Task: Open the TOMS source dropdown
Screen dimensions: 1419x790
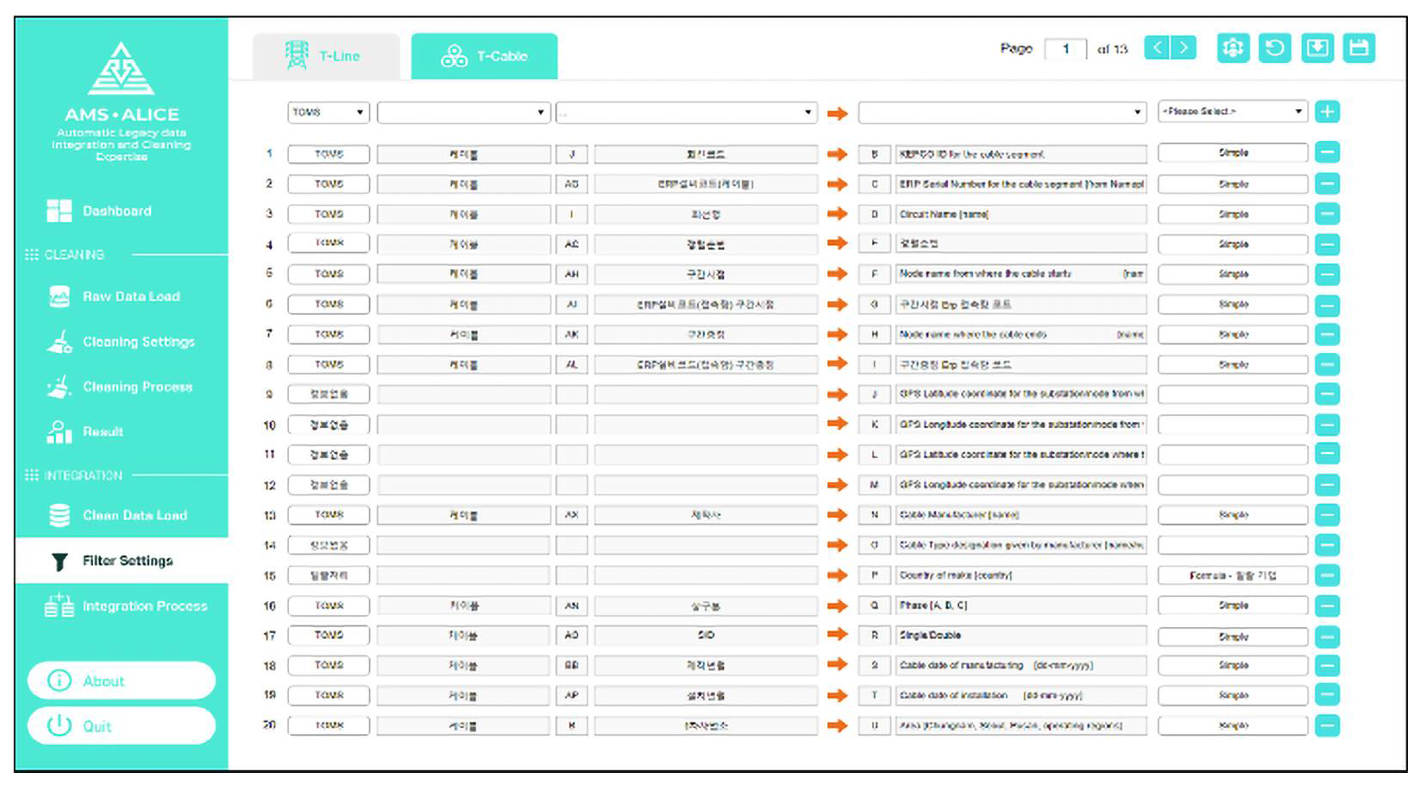Action: point(328,112)
